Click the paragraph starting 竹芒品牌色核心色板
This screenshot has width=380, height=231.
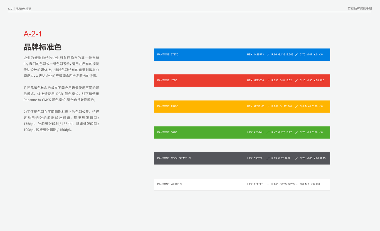coord(61,94)
